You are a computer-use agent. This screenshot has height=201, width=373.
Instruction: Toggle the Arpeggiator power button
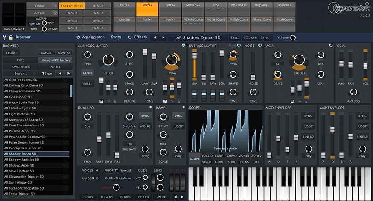78,37
